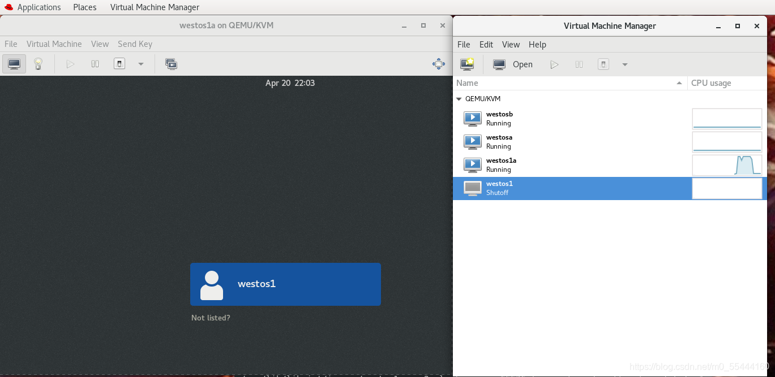Maximize the Virtual Machine Manager window
The height and width of the screenshot is (377, 775).
738,26
